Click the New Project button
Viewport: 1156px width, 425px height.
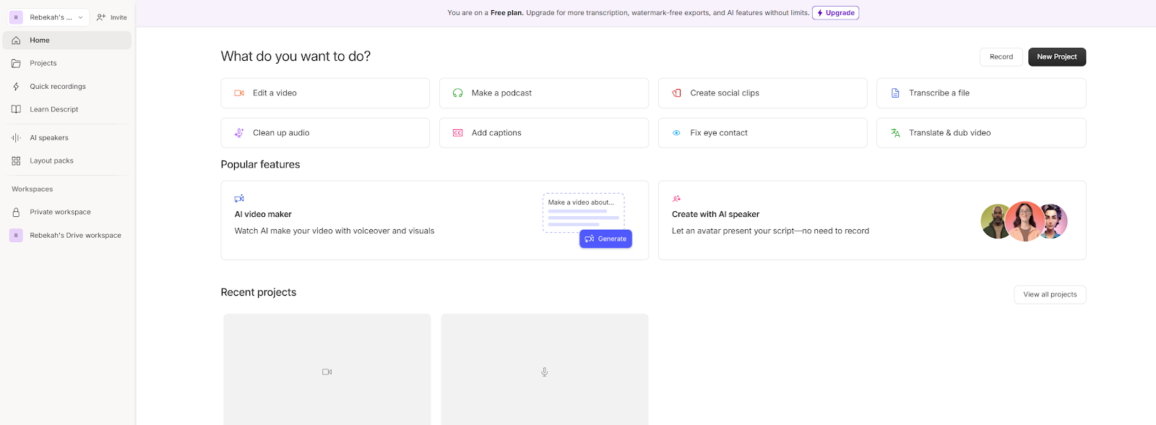click(1057, 57)
